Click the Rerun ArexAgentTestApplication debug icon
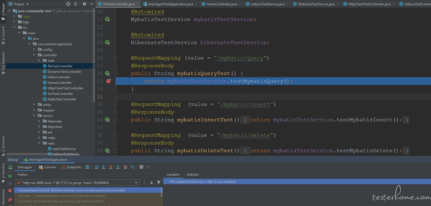431x206 pixels. tap(10, 167)
